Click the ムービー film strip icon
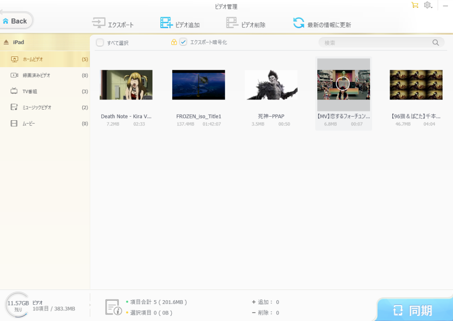 coord(14,123)
